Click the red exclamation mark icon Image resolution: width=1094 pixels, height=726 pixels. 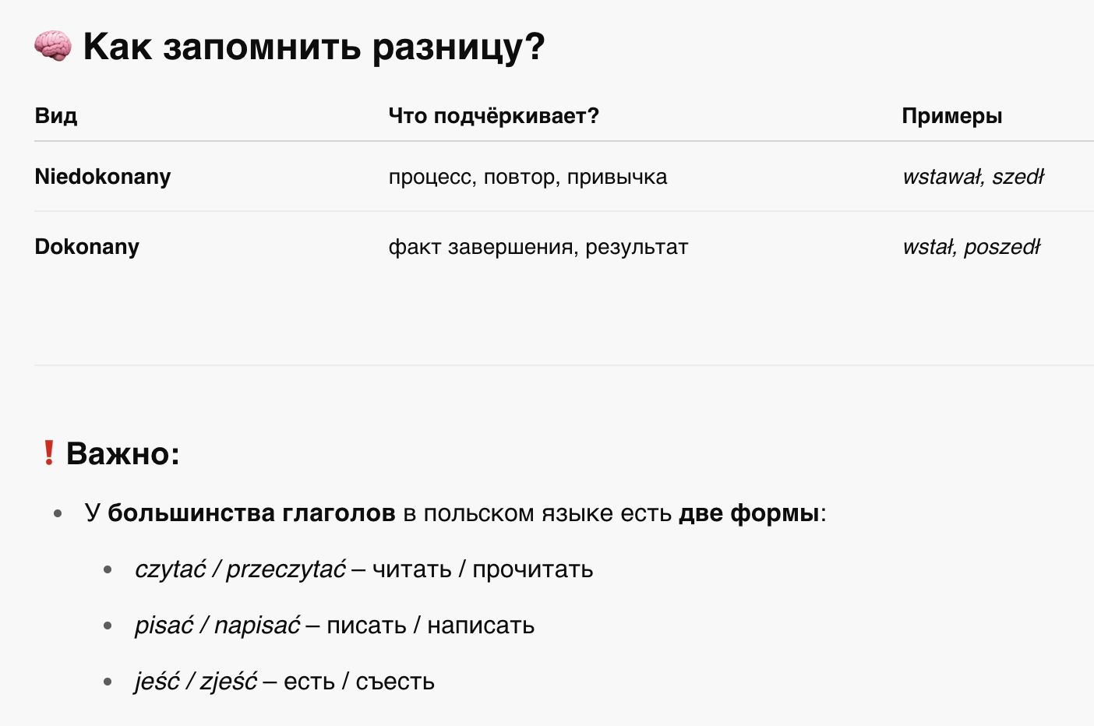coord(48,453)
